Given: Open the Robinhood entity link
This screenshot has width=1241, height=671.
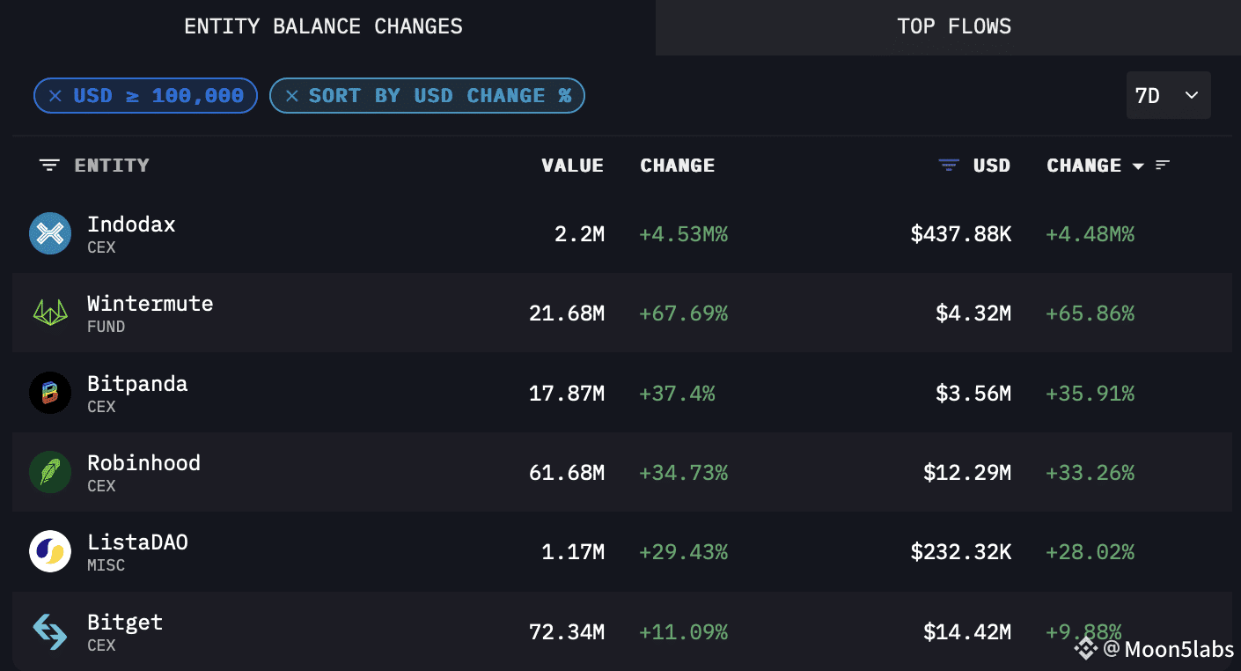Looking at the screenshot, I should click(x=143, y=463).
